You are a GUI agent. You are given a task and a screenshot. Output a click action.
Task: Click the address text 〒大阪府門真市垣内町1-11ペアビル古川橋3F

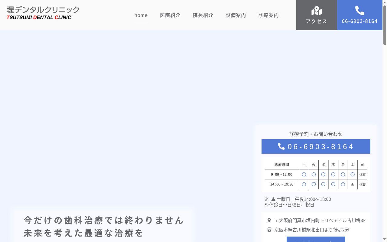[320, 220]
